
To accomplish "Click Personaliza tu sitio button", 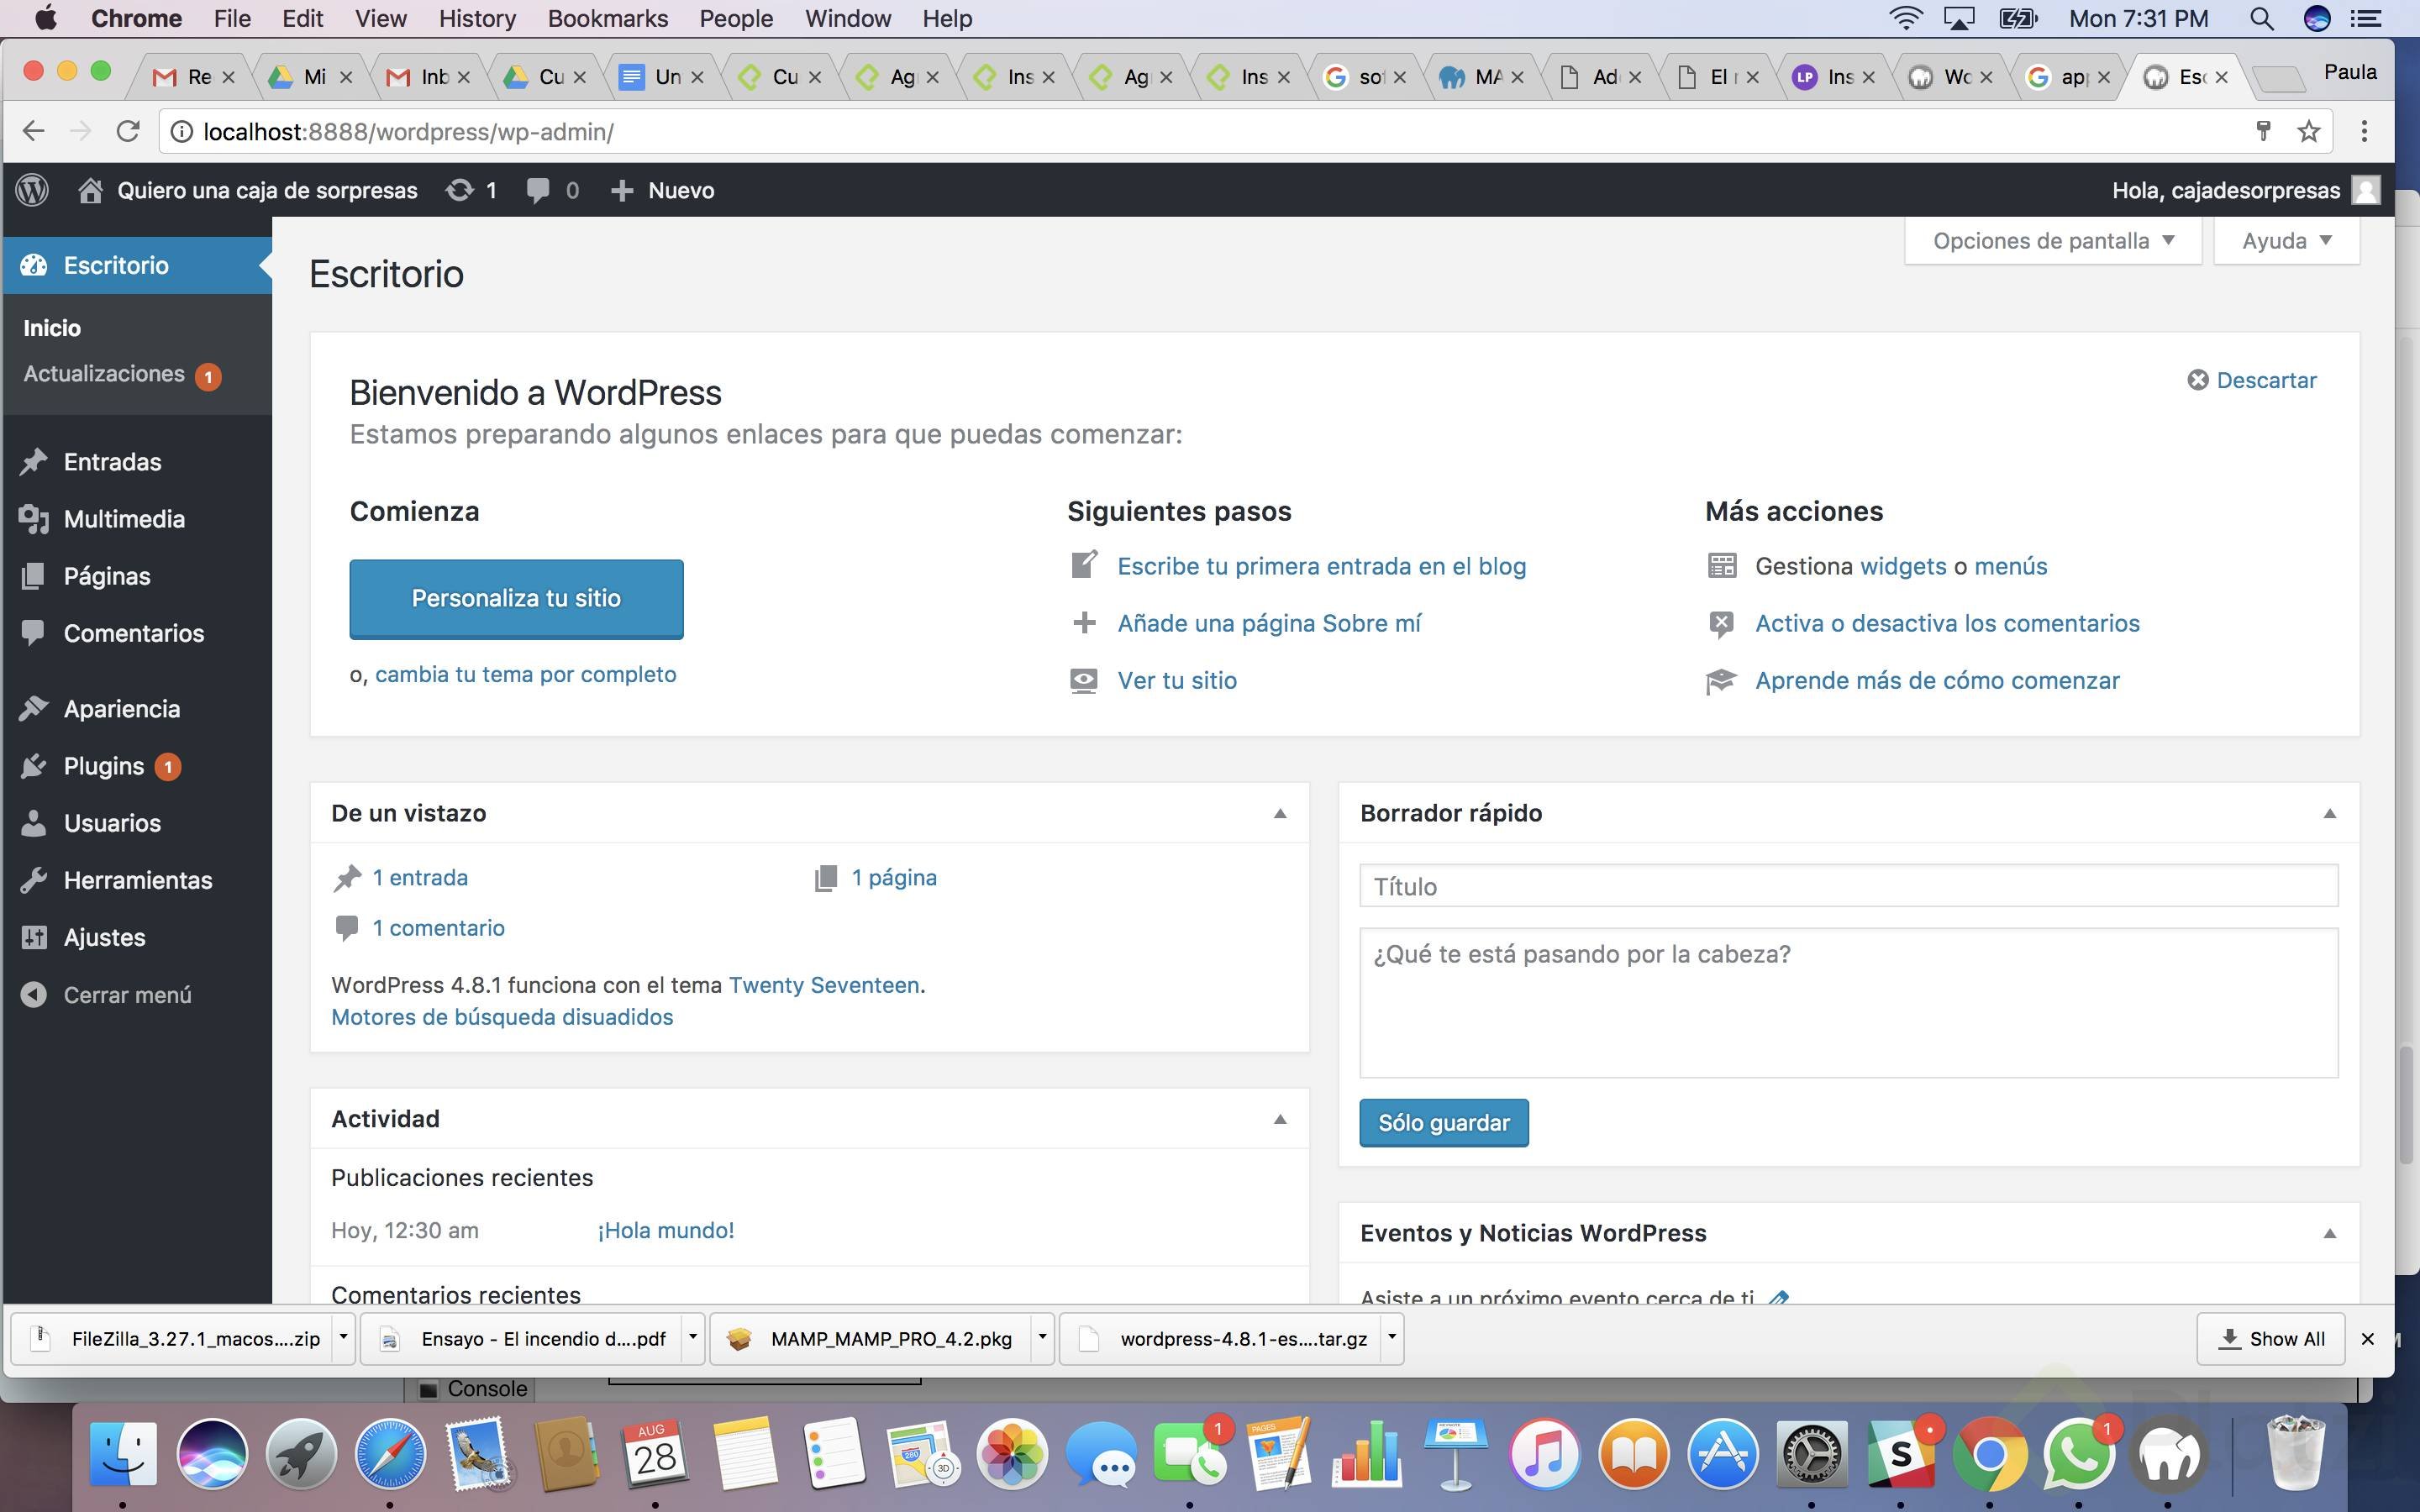I will (x=516, y=598).
